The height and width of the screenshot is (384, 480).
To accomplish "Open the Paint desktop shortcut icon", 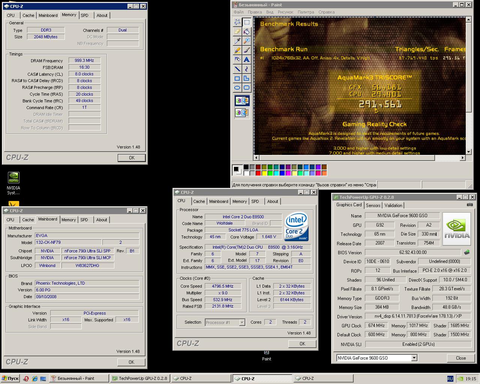I will point(267,355).
